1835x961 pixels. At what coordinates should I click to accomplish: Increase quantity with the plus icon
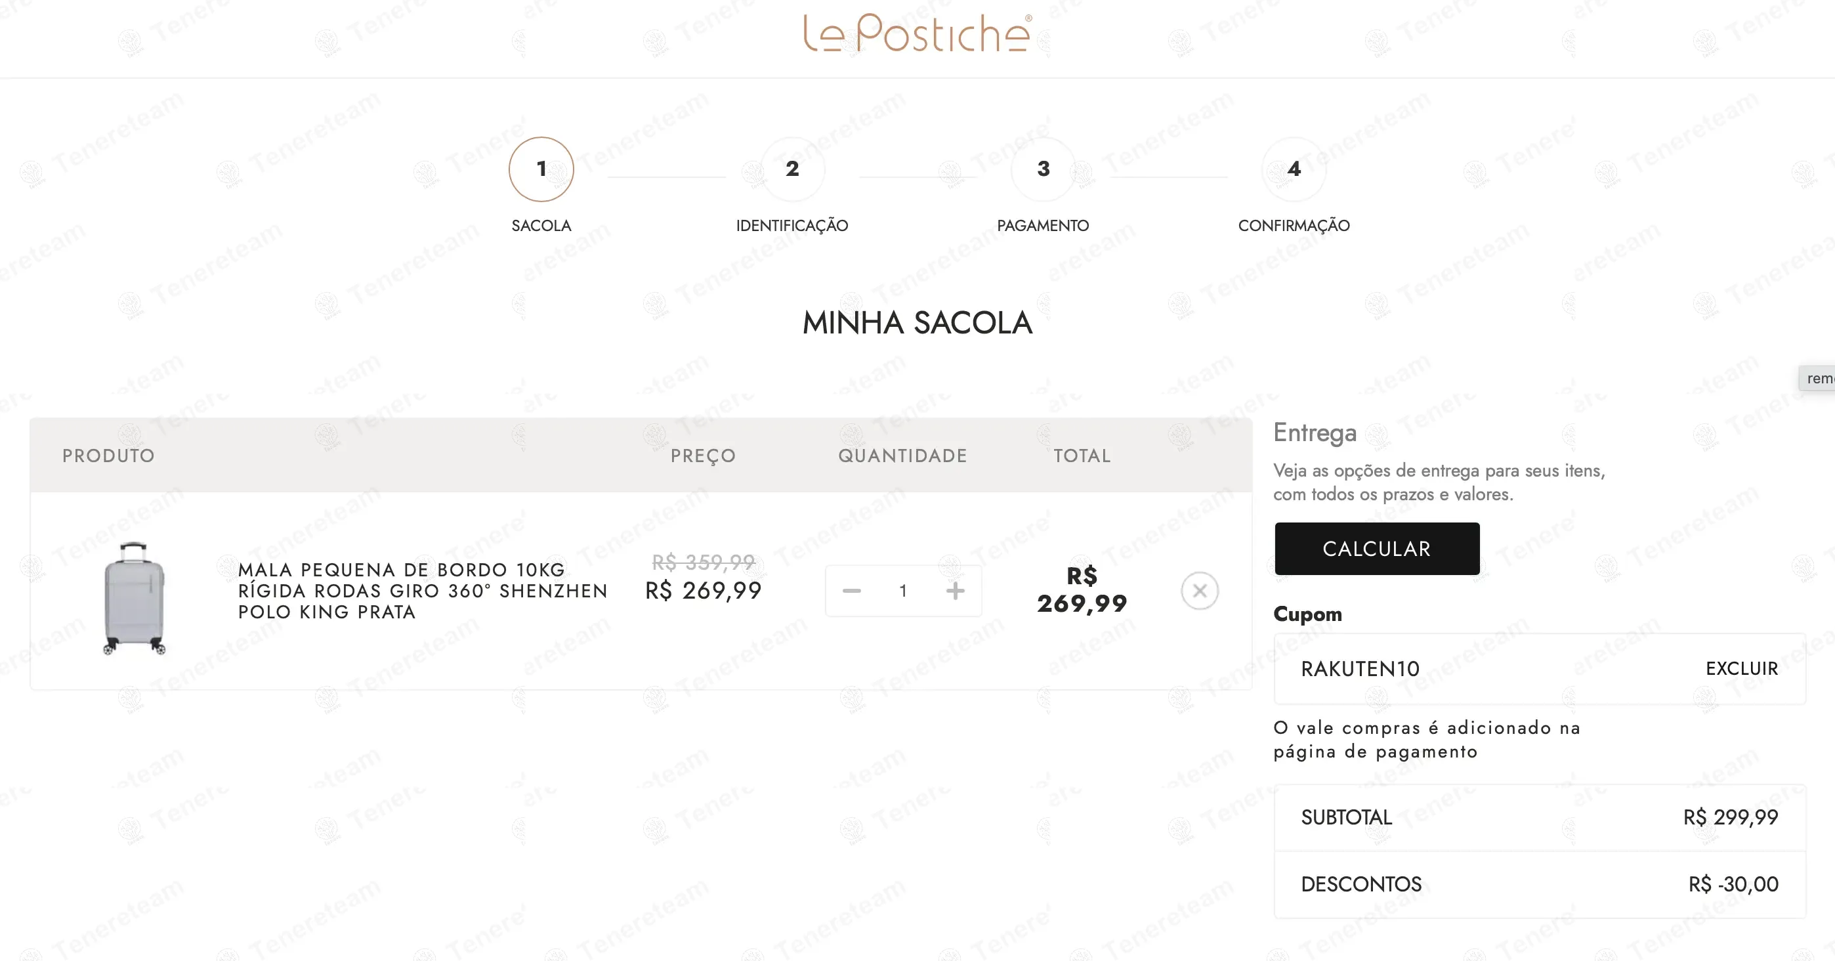956,591
